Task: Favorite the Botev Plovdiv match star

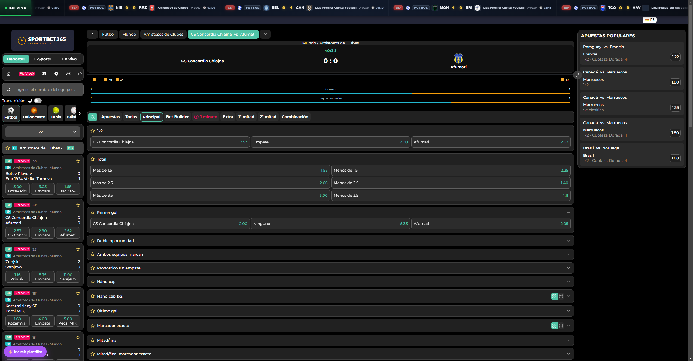Action: click(x=78, y=161)
